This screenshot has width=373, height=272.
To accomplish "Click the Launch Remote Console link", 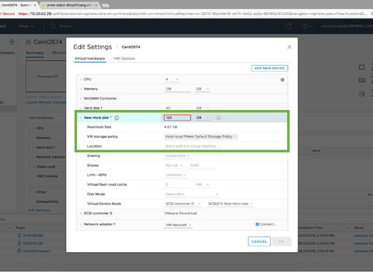I will (x=45, y=102).
